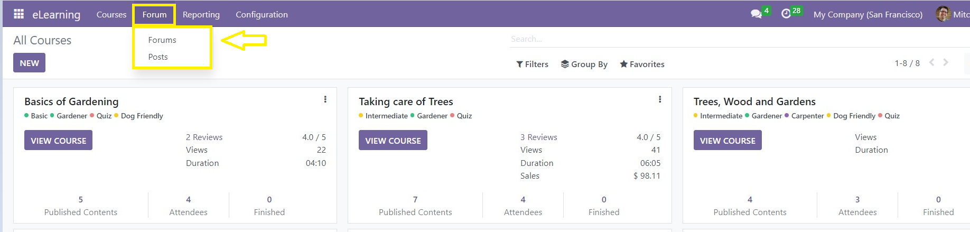Select Forums from the Forum menu
970x232 pixels.
pos(162,40)
